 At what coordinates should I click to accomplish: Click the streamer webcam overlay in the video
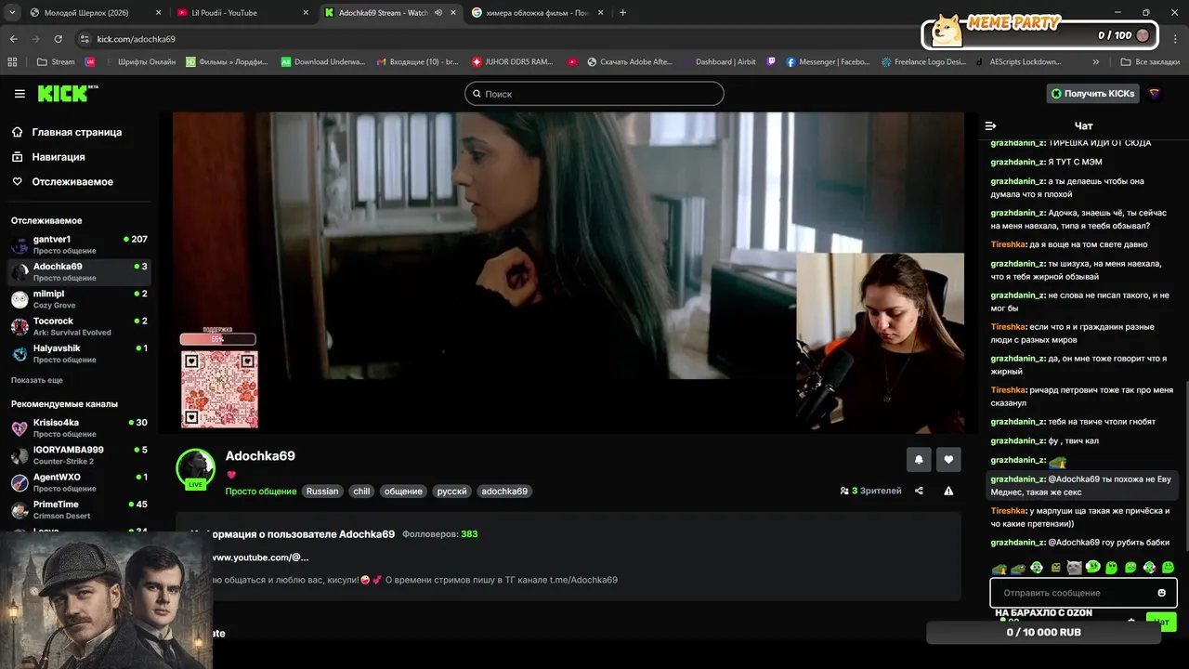click(x=881, y=343)
